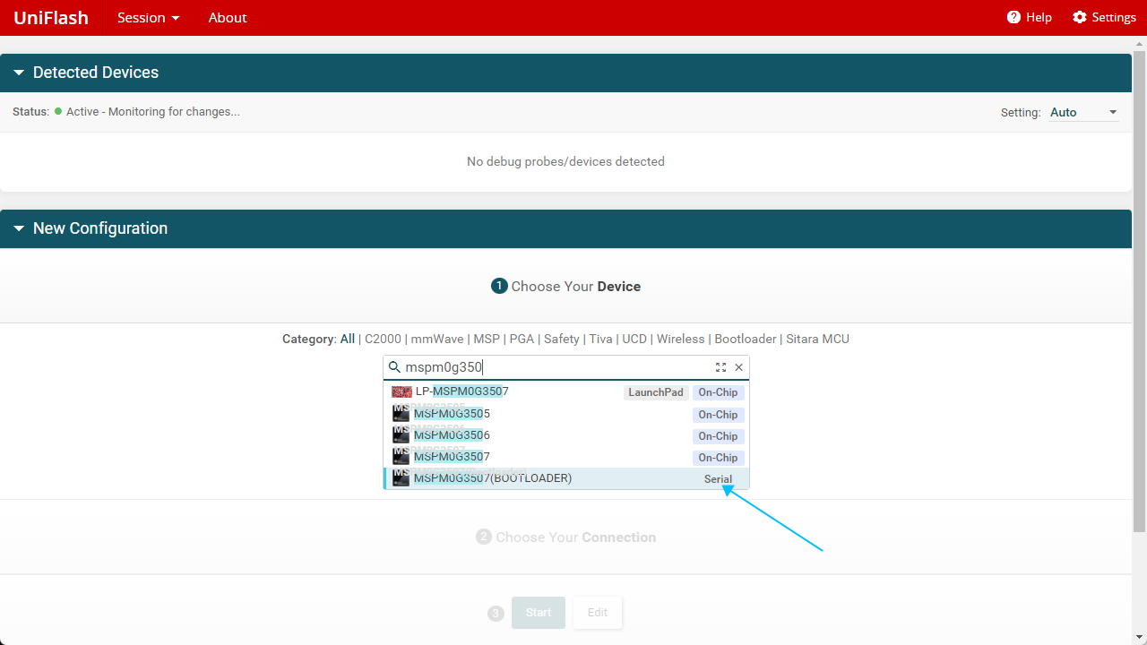Viewport: 1147px width, 645px height.
Task: Open Settings via the gear icon
Action: pos(1080,18)
